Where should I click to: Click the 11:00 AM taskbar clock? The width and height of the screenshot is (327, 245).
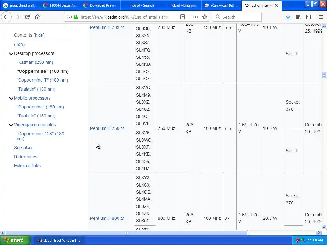click(x=315, y=240)
